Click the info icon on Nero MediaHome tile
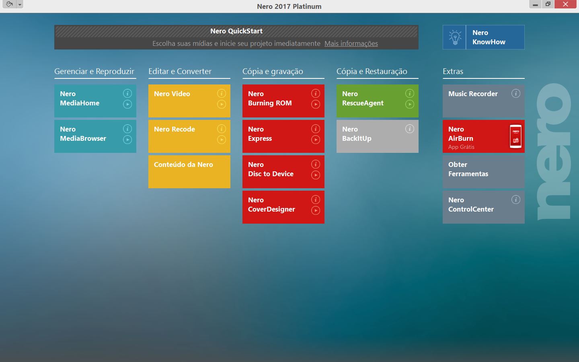Viewport: 579px width, 362px height. pyautogui.click(x=127, y=93)
